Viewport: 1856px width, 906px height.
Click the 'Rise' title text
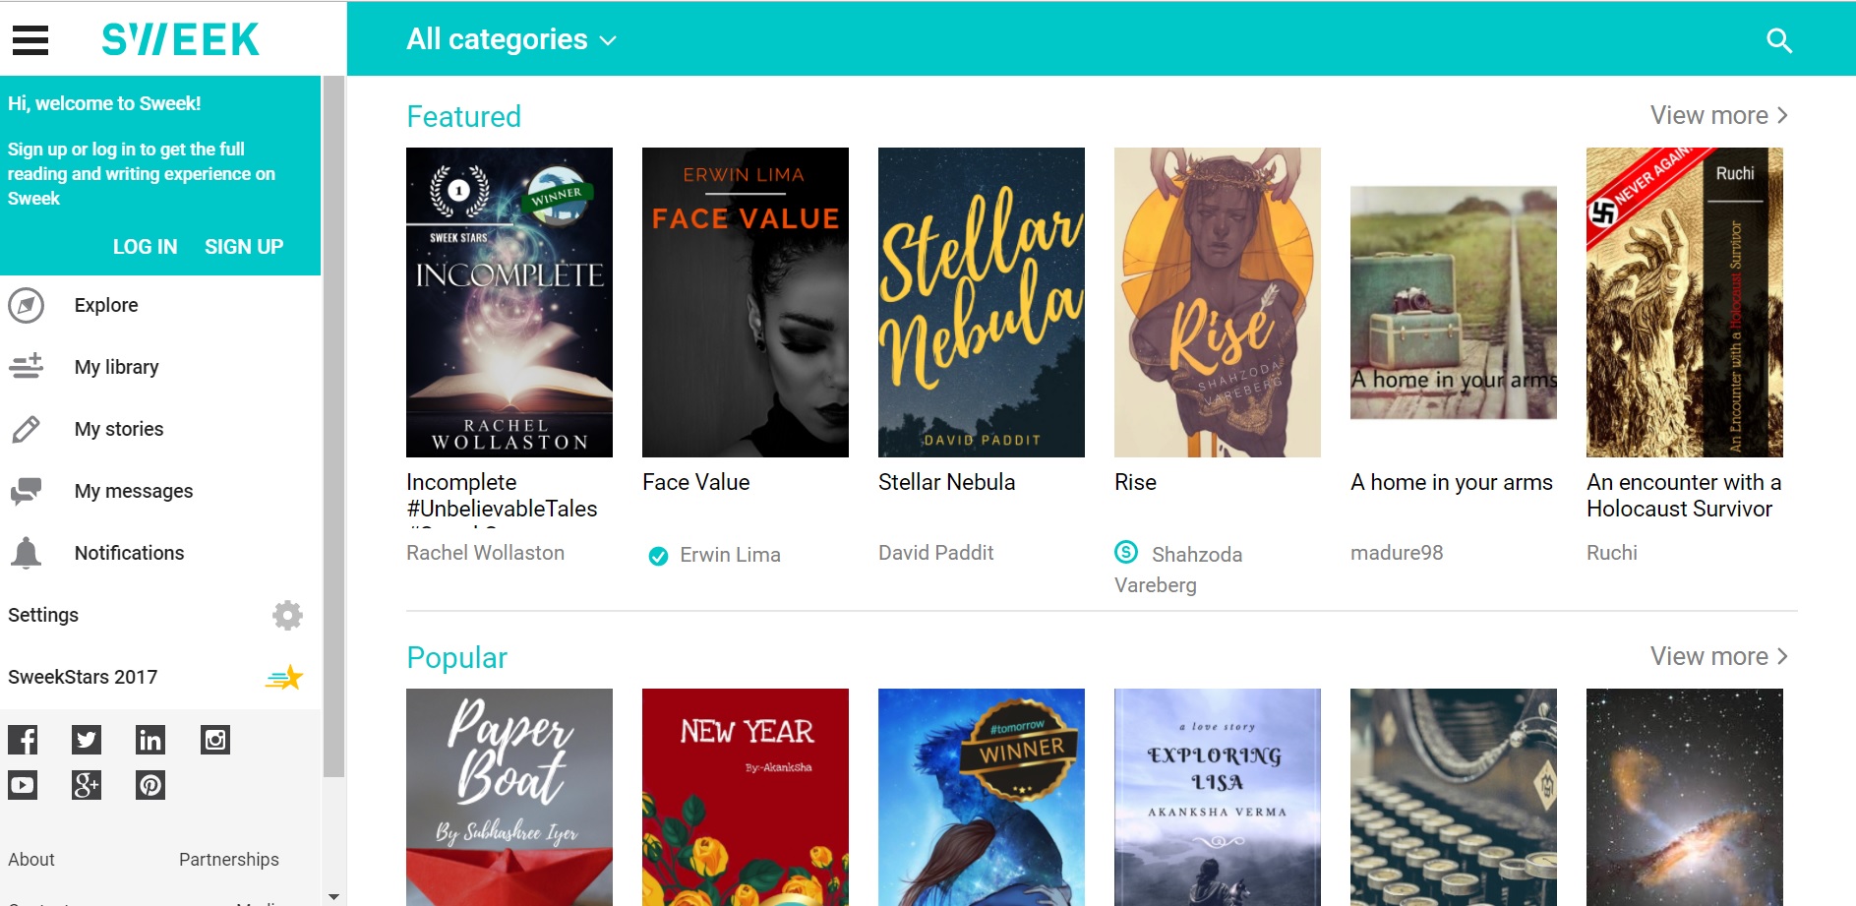tap(1135, 482)
